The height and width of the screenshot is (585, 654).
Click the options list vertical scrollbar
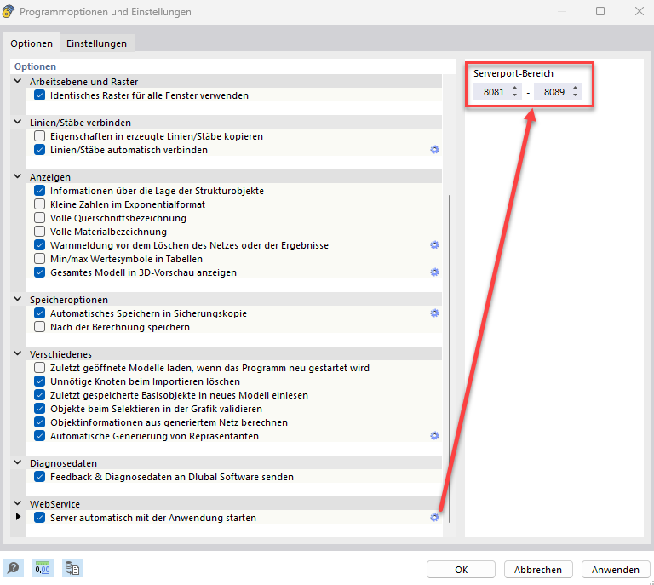(450, 358)
